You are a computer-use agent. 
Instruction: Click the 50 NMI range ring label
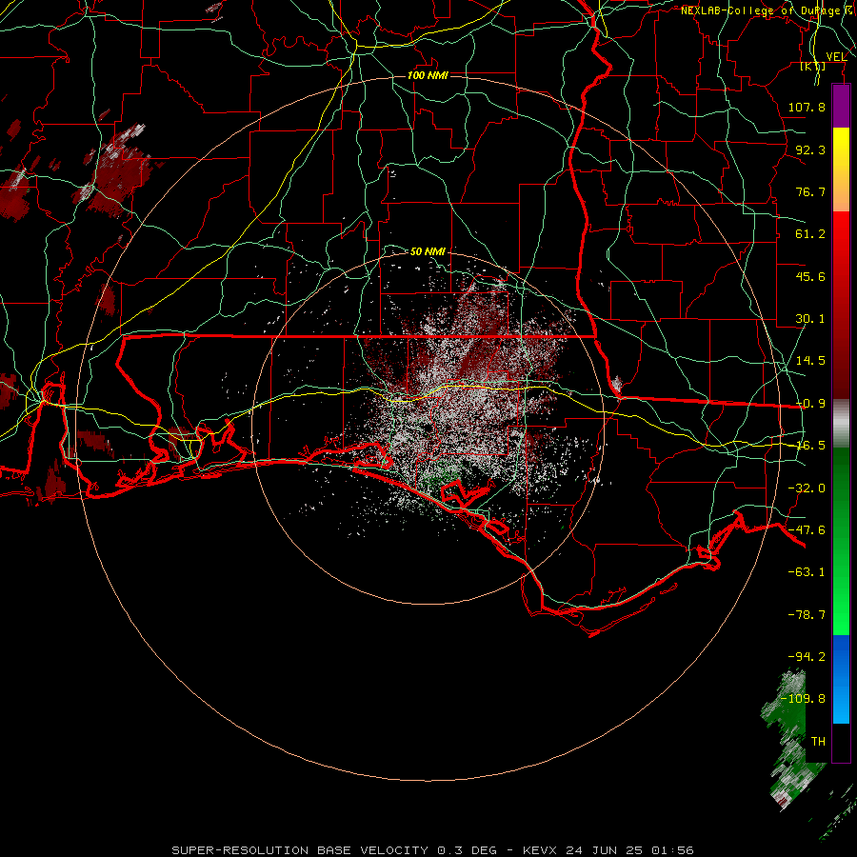[428, 251]
